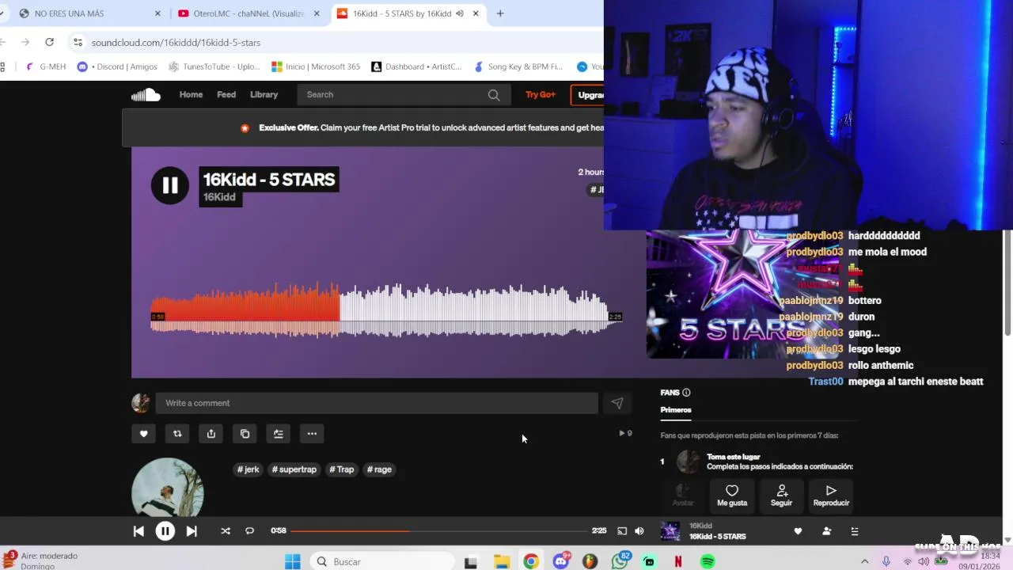The image size is (1013, 570).
Task: Open the more options three-dots menu
Action: click(312, 434)
